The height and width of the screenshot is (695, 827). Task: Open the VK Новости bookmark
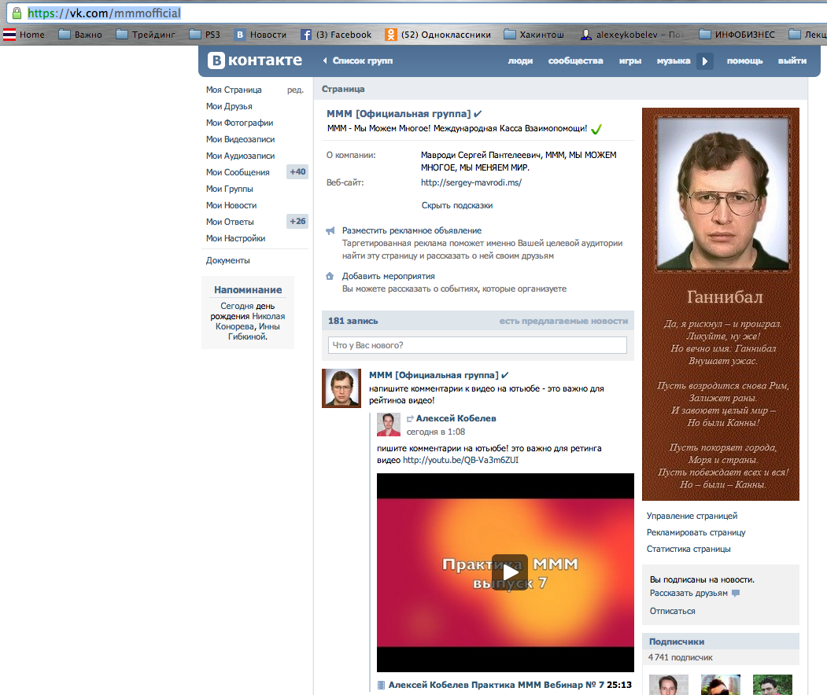click(260, 35)
